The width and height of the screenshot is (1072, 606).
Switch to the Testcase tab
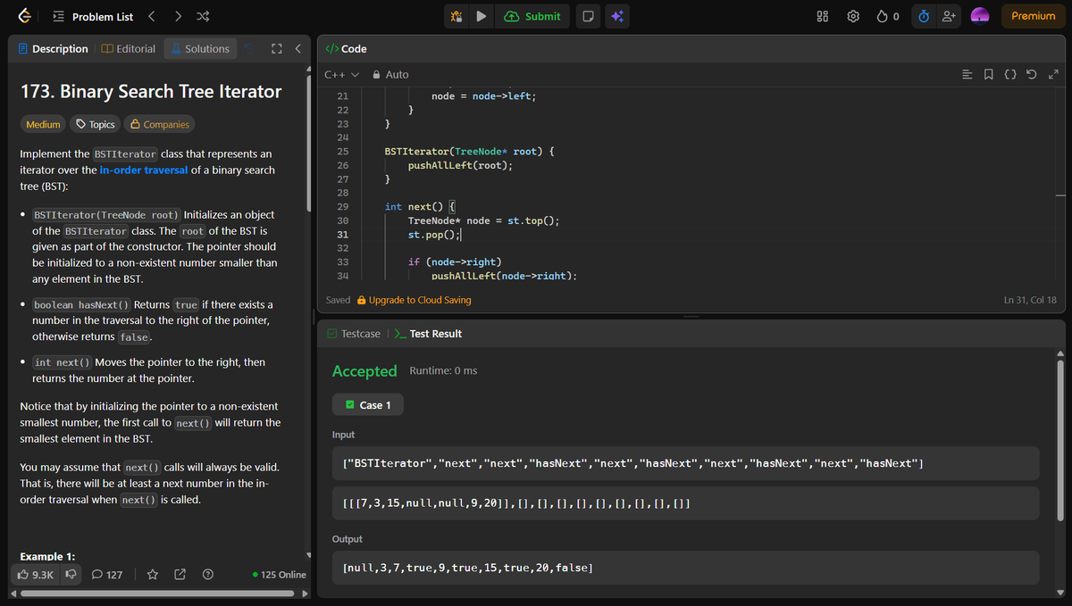click(354, 334)
